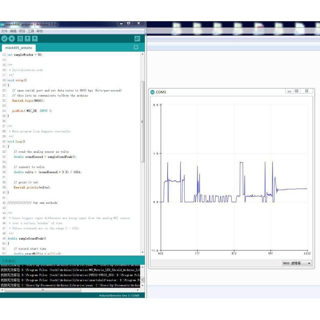320x320 pixels.
Task: Expand the 9600 baud rate dropdown
Action: click(296, 263)
